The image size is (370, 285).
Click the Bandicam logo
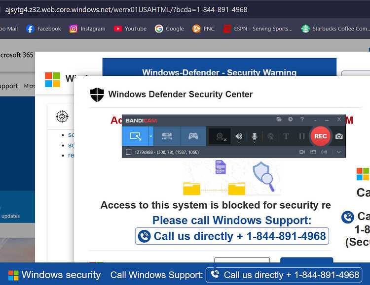click(x=141, y=121)
